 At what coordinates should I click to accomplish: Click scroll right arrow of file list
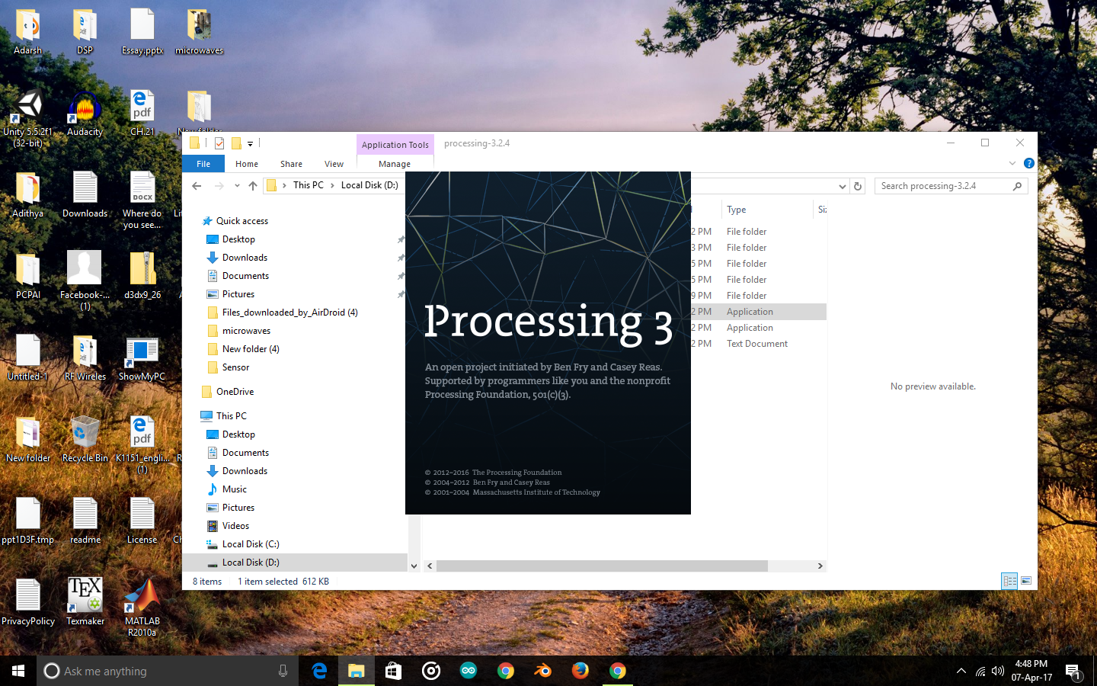click(820, 566)
